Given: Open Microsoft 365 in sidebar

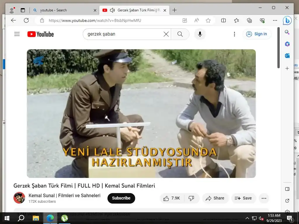Looking at the screenshot, I should pyautogui.click(x=287, y=44).
